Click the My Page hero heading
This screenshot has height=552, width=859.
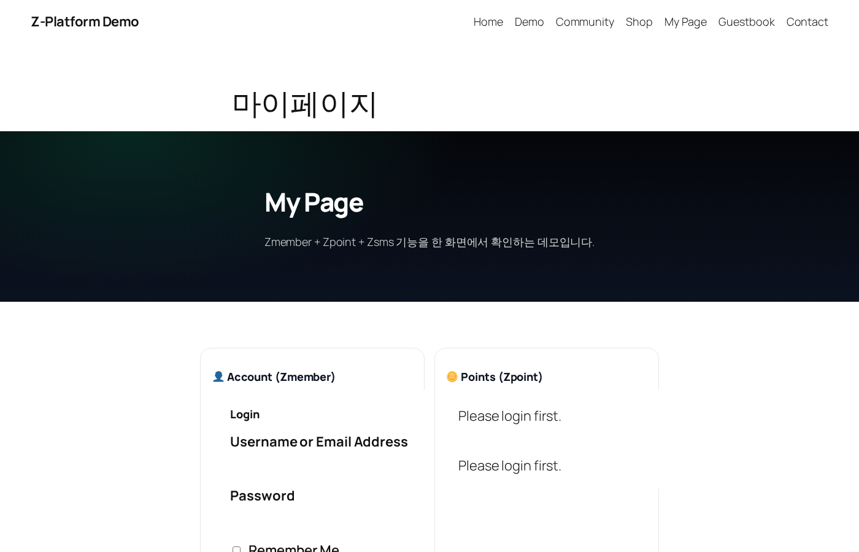314,202
